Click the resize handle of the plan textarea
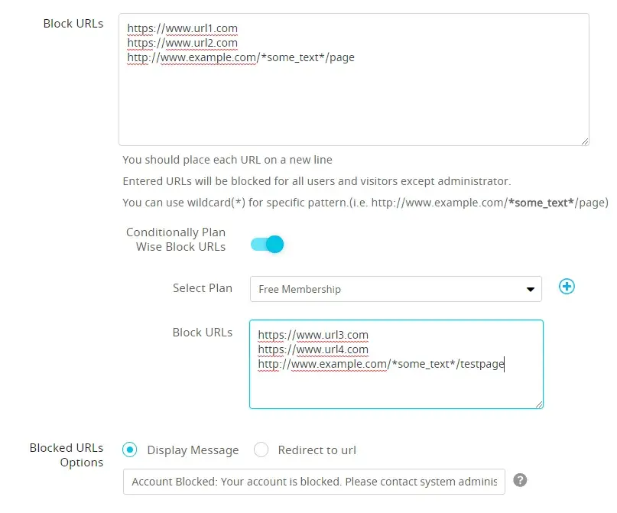The width and height of the screenshot is (617, 513). pyautogui.click(x=539, y=404)
